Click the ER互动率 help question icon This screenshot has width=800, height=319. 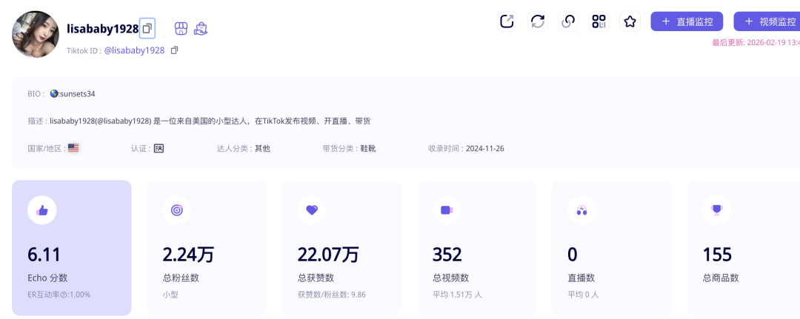pyautogui.click(x=64, y=295)
